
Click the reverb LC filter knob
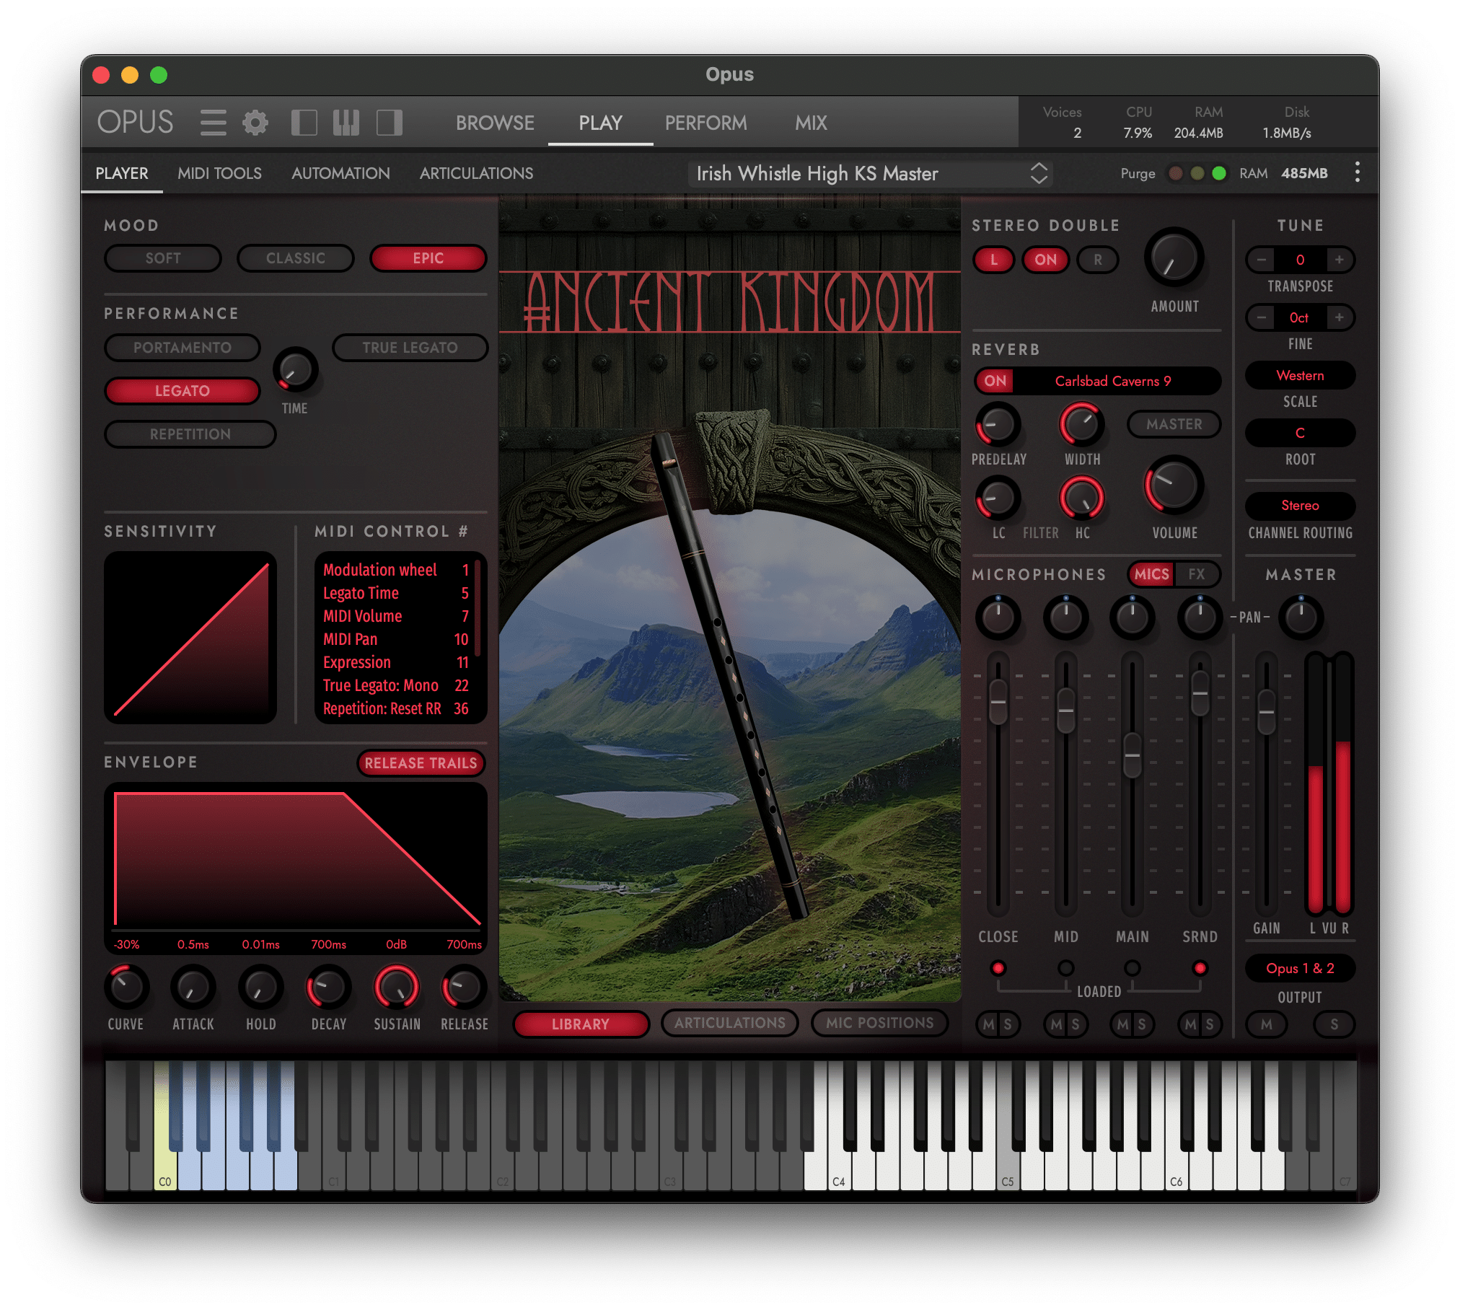click(998, 498)
